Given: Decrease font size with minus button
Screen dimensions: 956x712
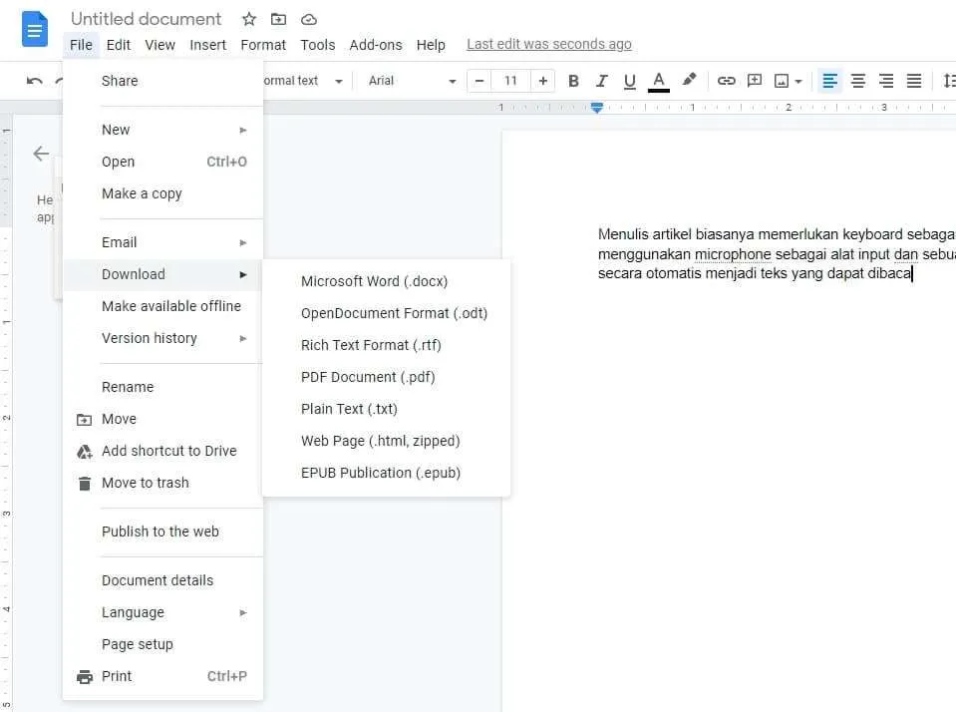Looking at the screenshot, I should pyautogui.click(x=479, y=81).
